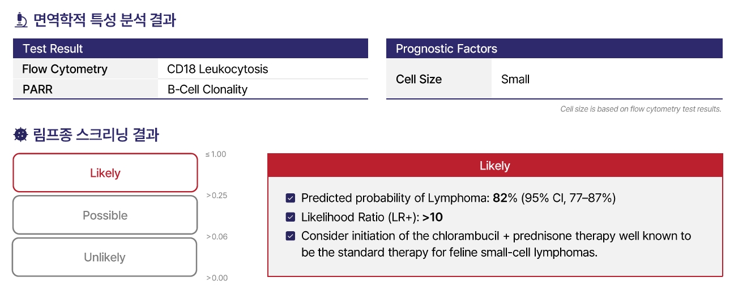Click the Prognostic Factors table header
734x290 pixels.
(554, 49)
